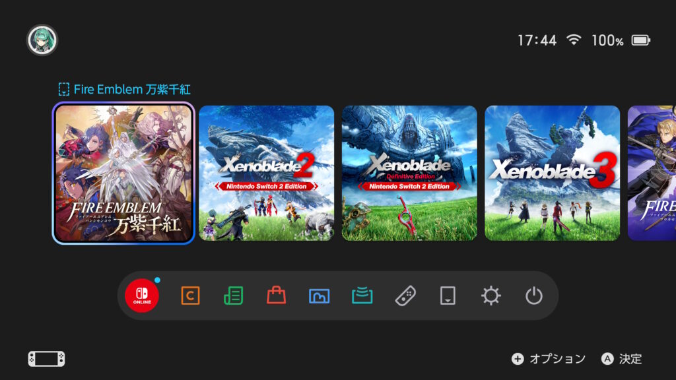Open the user profile avatar
The height and width of the screenshot is (380, 676).
point(42,40)
